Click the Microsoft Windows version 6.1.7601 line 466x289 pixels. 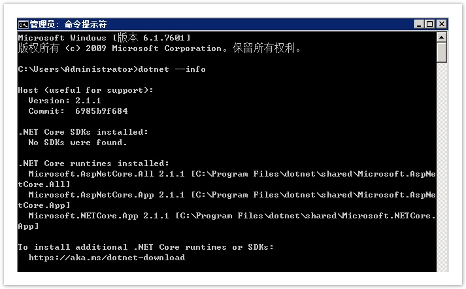[x=104, y=38]
